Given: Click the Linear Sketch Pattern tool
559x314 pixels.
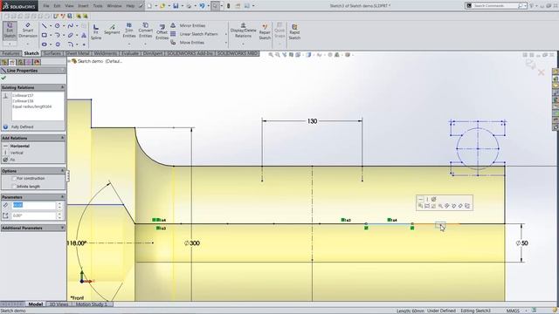Looking at the screenshot, I should 194,34.
